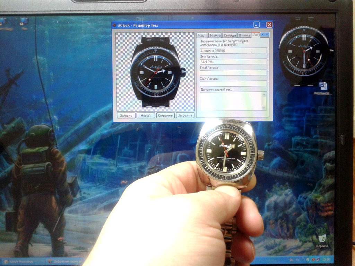Viewport: 355px width, 266px height.
Task: Focus the theme name field with Амфибия 090916
Action: tap(233, 51)
